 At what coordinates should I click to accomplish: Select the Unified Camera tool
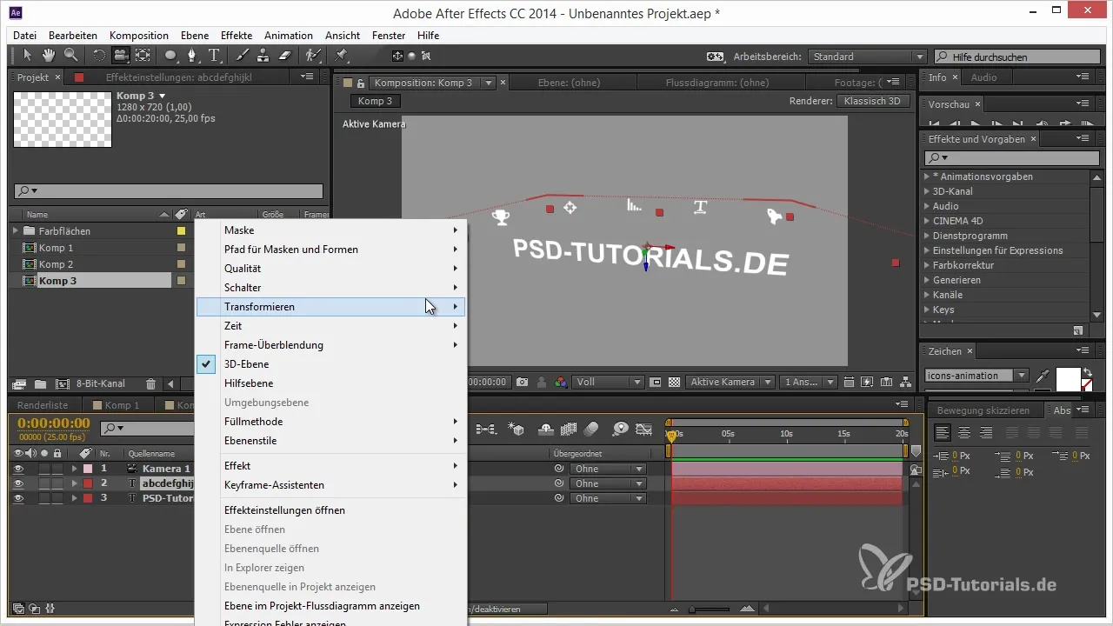pyautogui.click(x=121, y=56)
